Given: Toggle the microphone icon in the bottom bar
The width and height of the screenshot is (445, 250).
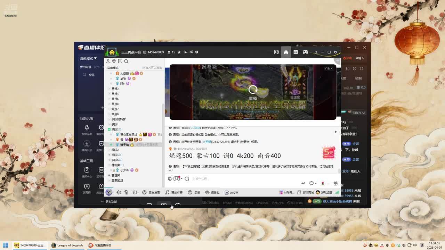Looking at the screenshot, I should tap(126, 192).
